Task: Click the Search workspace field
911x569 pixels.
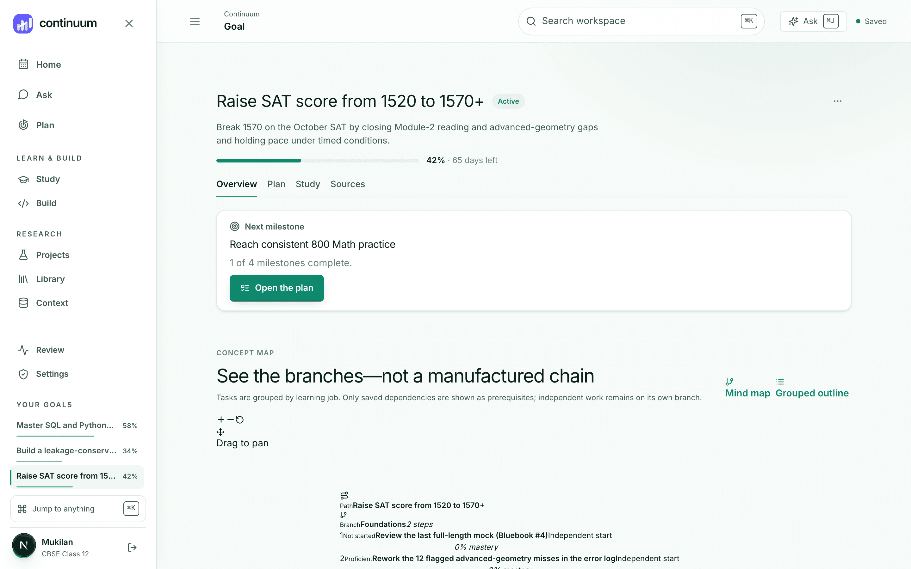Action: 641,21
